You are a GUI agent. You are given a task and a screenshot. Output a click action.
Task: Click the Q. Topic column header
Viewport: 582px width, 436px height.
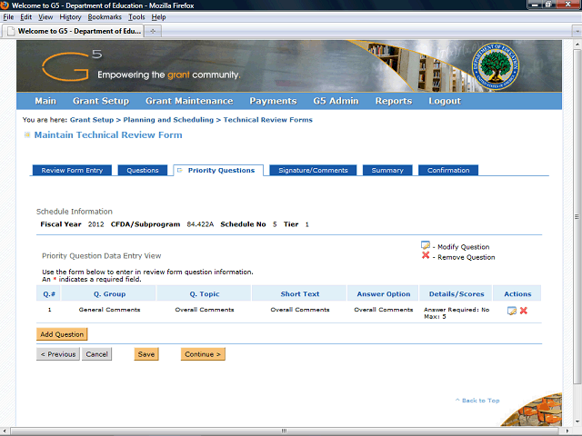[204, 294]
